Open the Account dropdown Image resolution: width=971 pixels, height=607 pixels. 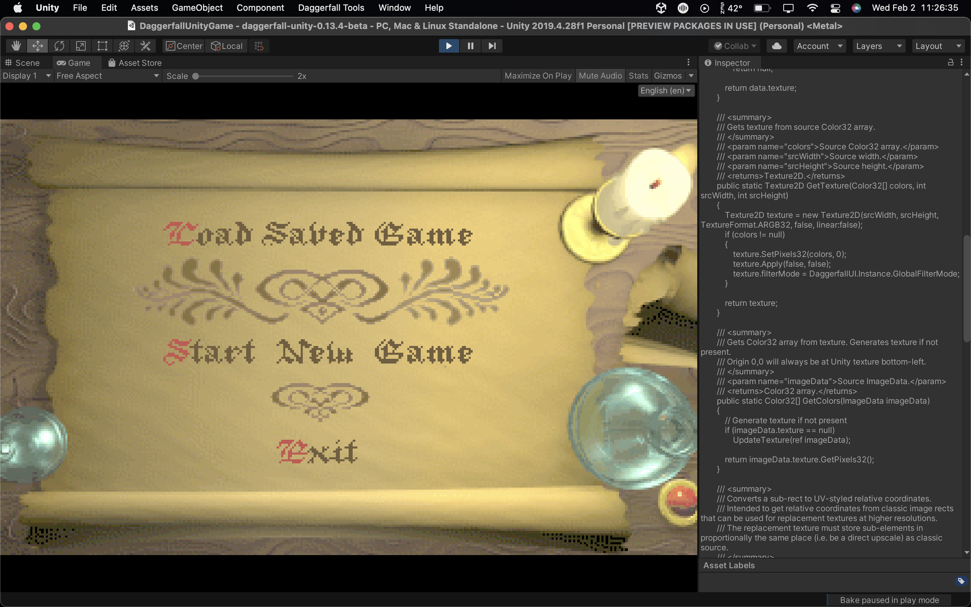(x=820, y=46)
